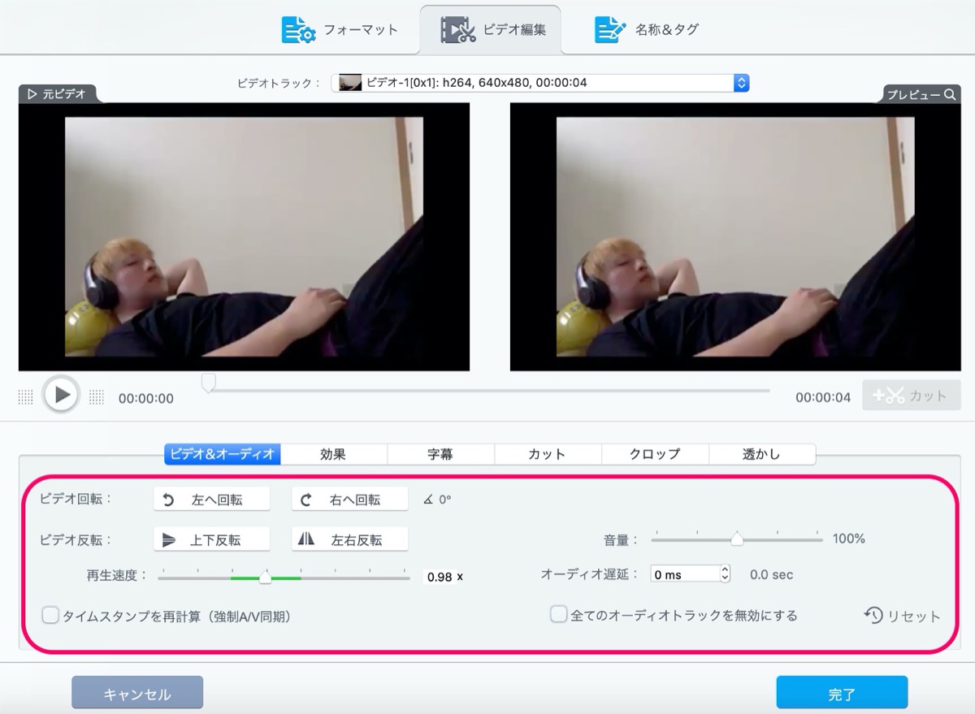Click the 0.0 sec delay value
The image size is (975, 714).
click(771, 574)
